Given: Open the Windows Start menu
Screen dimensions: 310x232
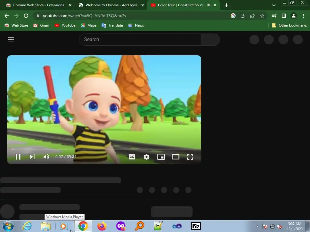Looking at the screenshot, I should [8, 226].
